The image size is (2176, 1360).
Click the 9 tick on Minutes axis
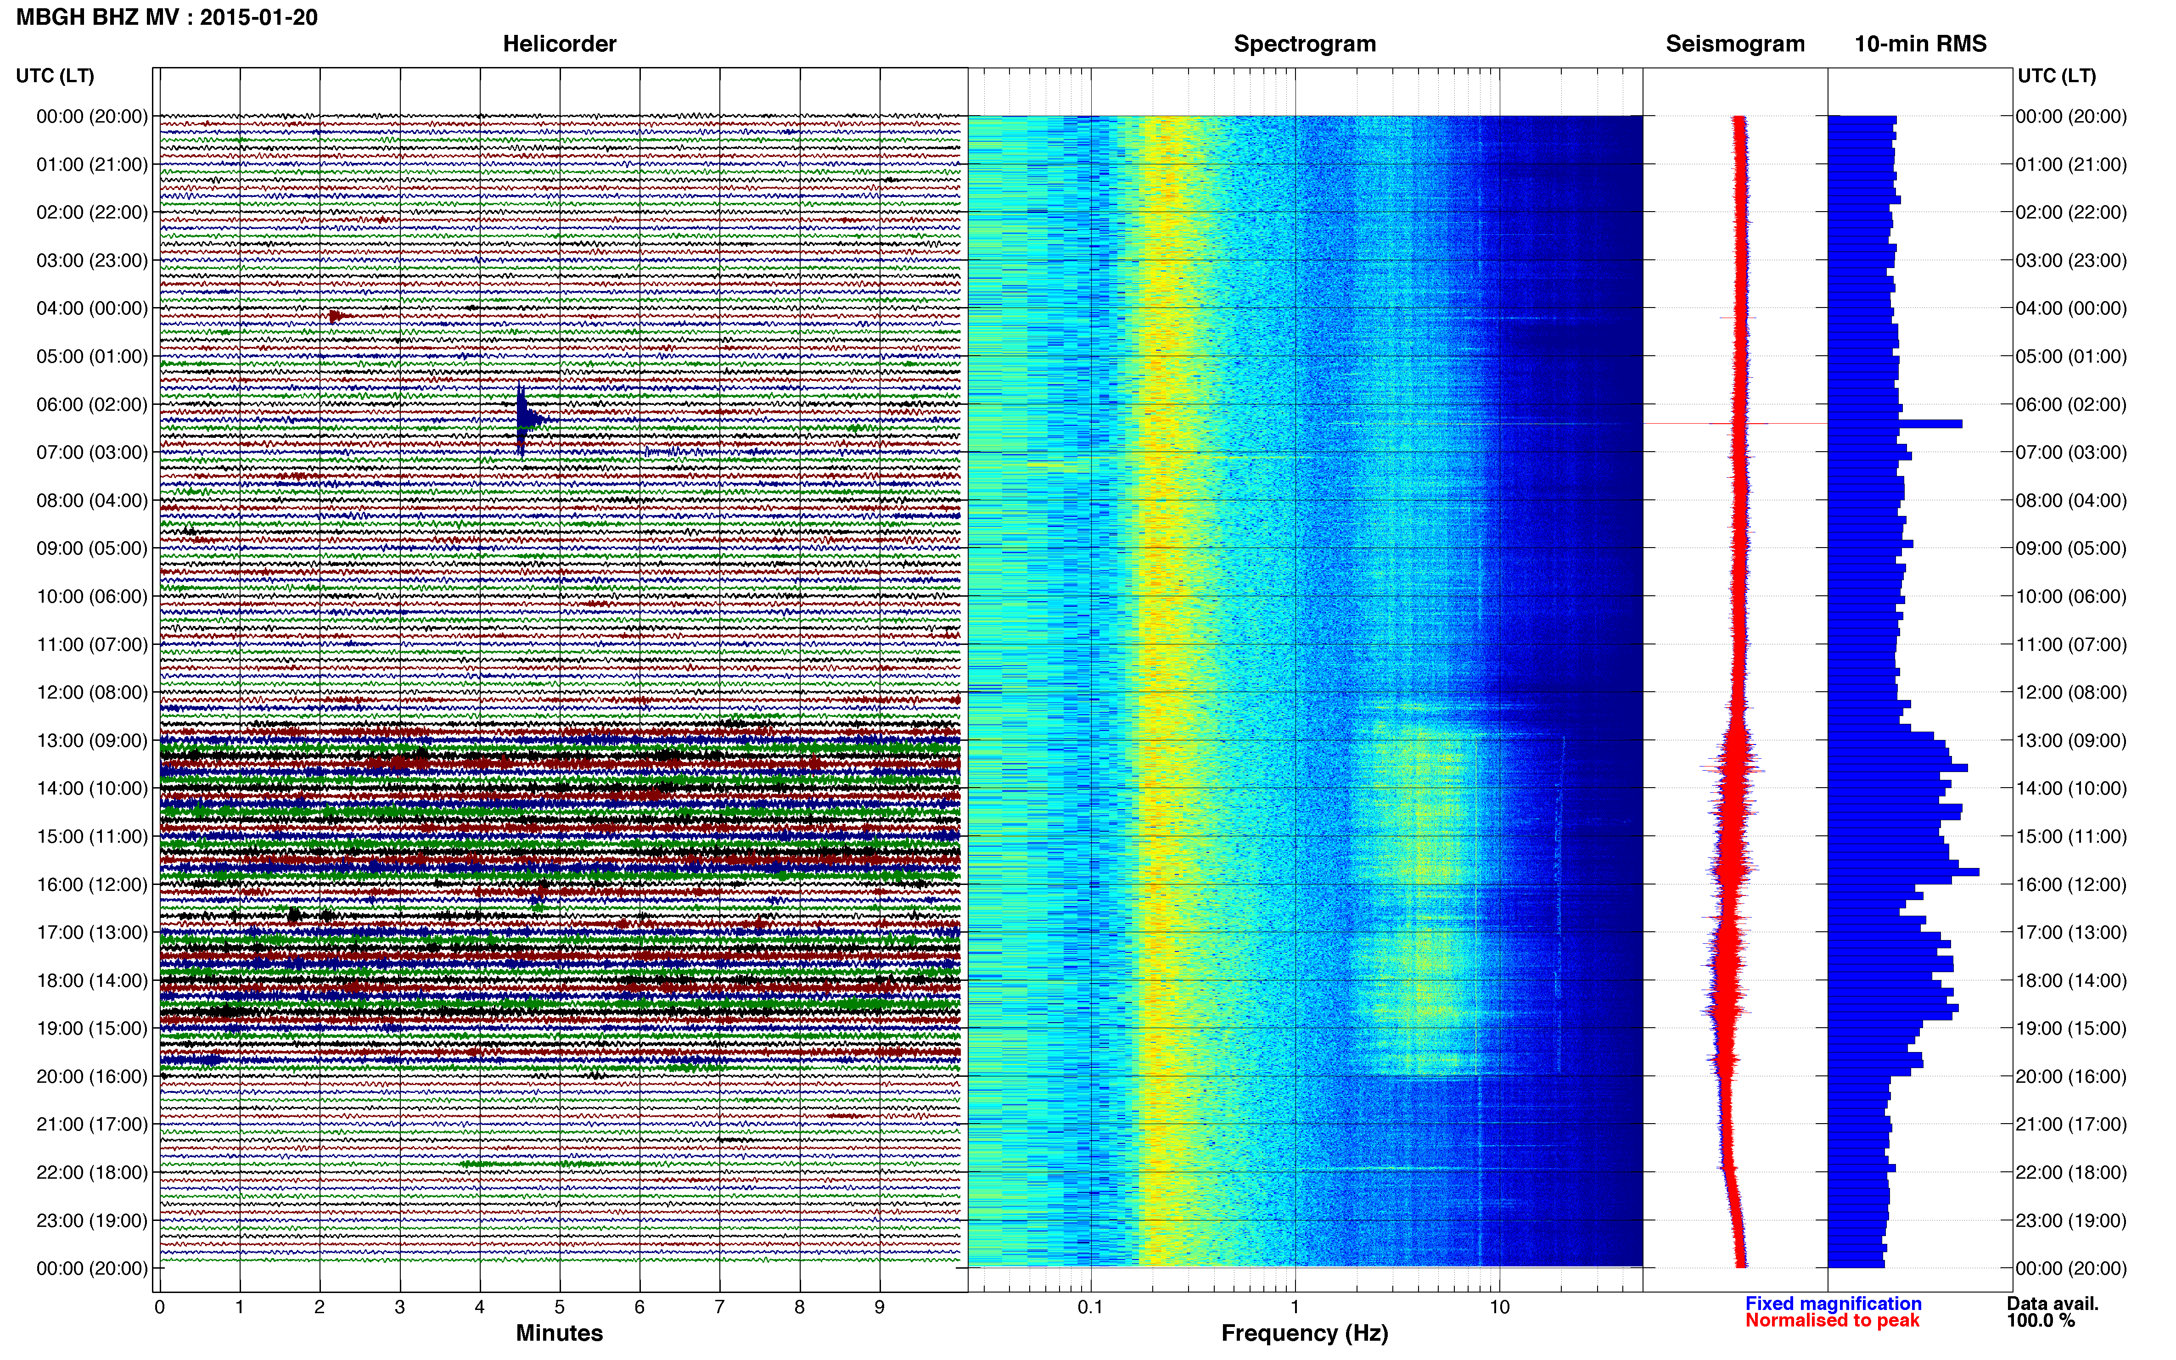pos(880,1307)
